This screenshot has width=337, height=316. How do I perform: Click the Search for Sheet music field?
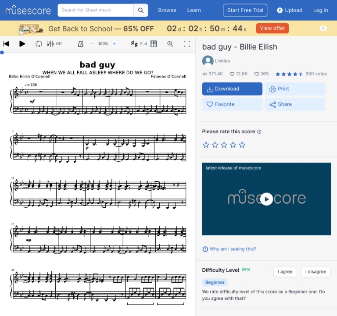click(96, 10)
